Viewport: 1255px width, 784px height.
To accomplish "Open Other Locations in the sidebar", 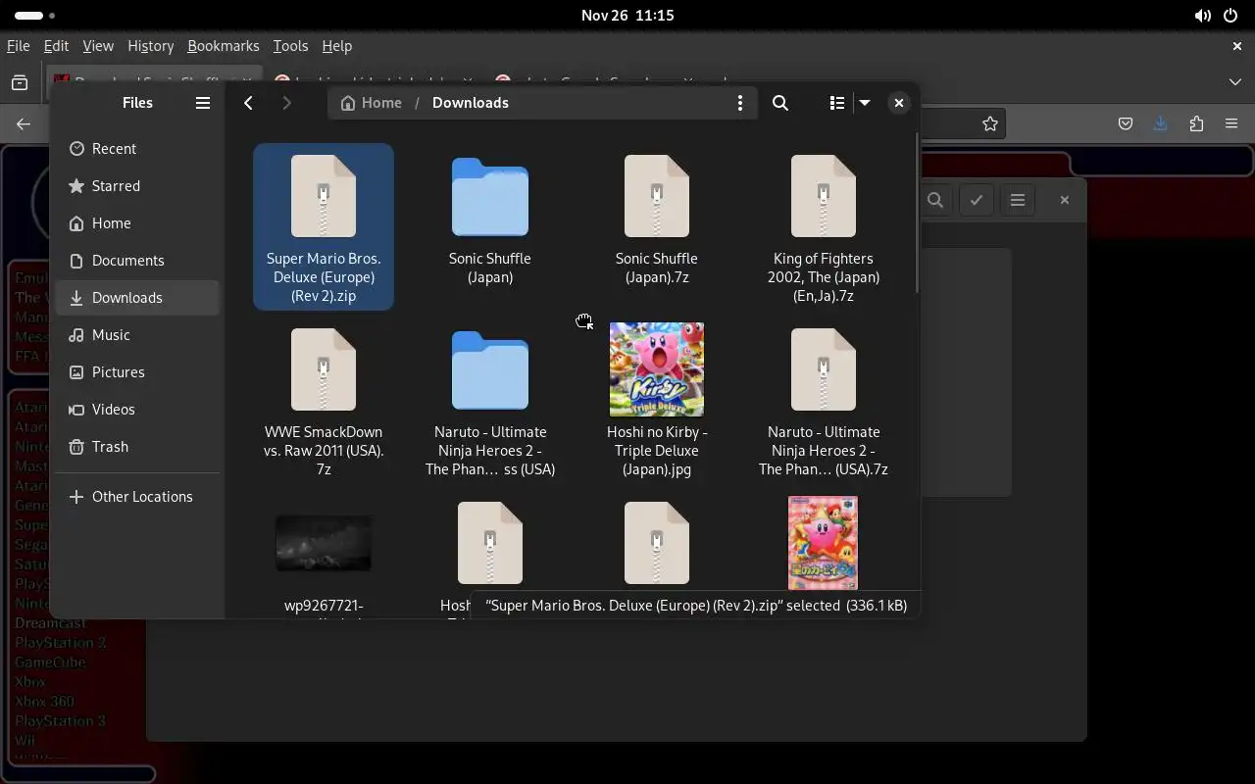I will [137, 497].
